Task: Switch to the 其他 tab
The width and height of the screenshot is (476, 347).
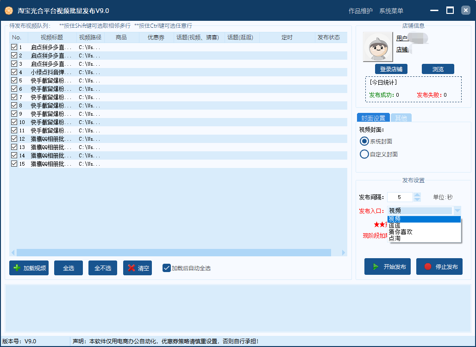Action: (401, 118)
